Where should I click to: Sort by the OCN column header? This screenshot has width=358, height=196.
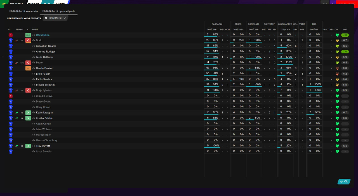[227, 29]
